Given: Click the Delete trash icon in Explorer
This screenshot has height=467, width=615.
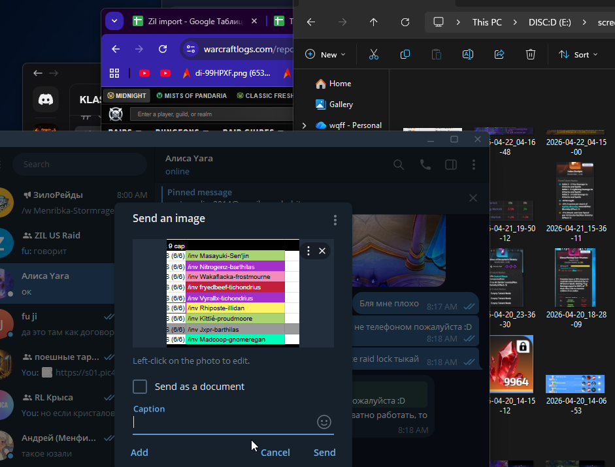Looking at the screenshot, I should 531,55.
